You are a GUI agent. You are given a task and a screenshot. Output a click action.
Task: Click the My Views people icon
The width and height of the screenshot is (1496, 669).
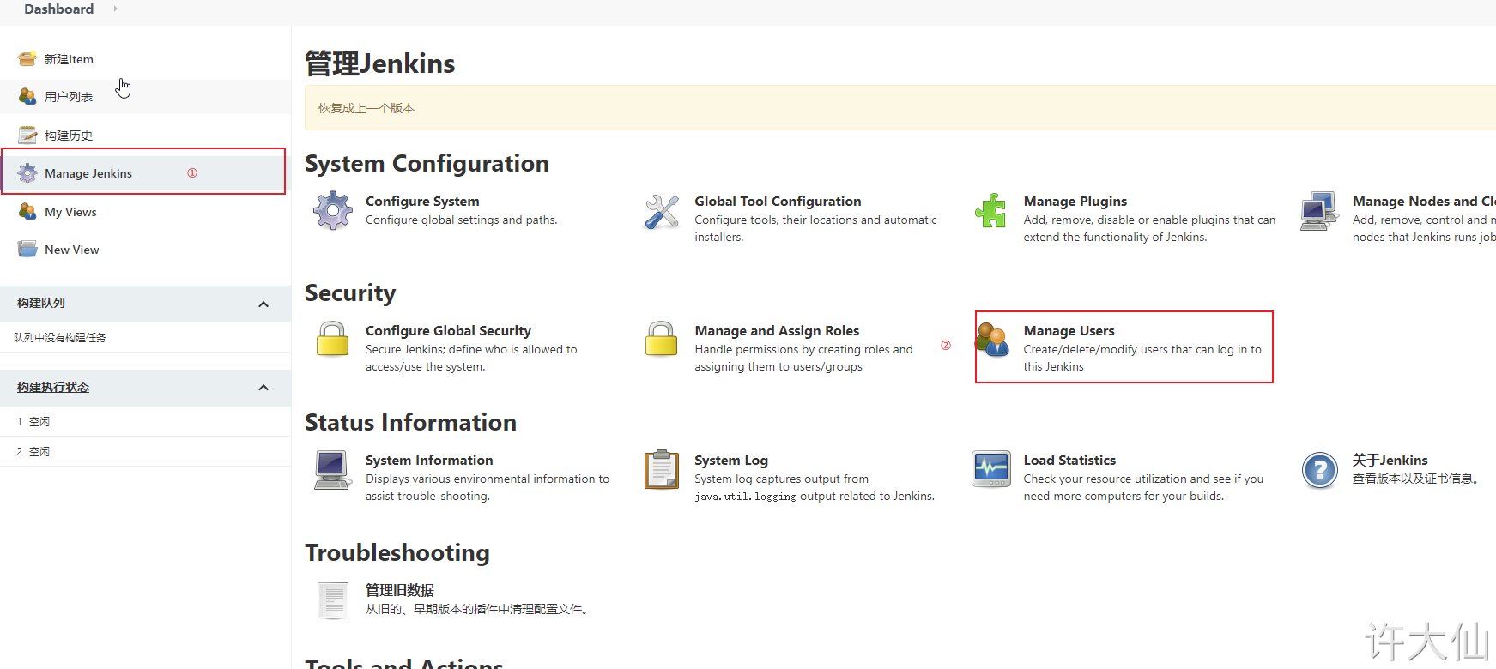[27, 211]
